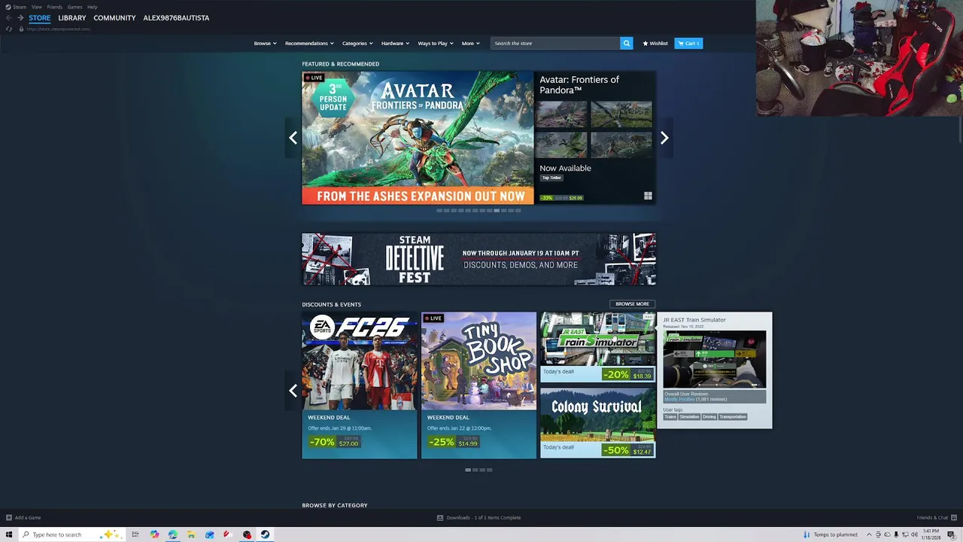Switch to the COMMUNITY tab
Viewport: 963px width, 542px height.
click(x=114, y=17)
